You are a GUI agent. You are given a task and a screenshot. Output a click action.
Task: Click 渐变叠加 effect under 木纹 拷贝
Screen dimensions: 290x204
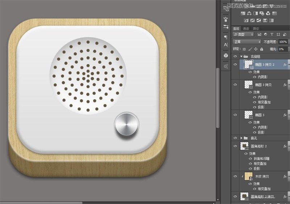(264, 189)
